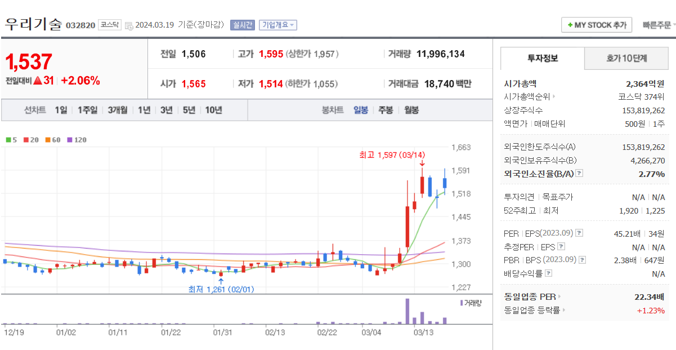Click the purple 120-day moving average swatch
Screen dimensions: 676x350
pyautogui.click(x=70, y=139)
